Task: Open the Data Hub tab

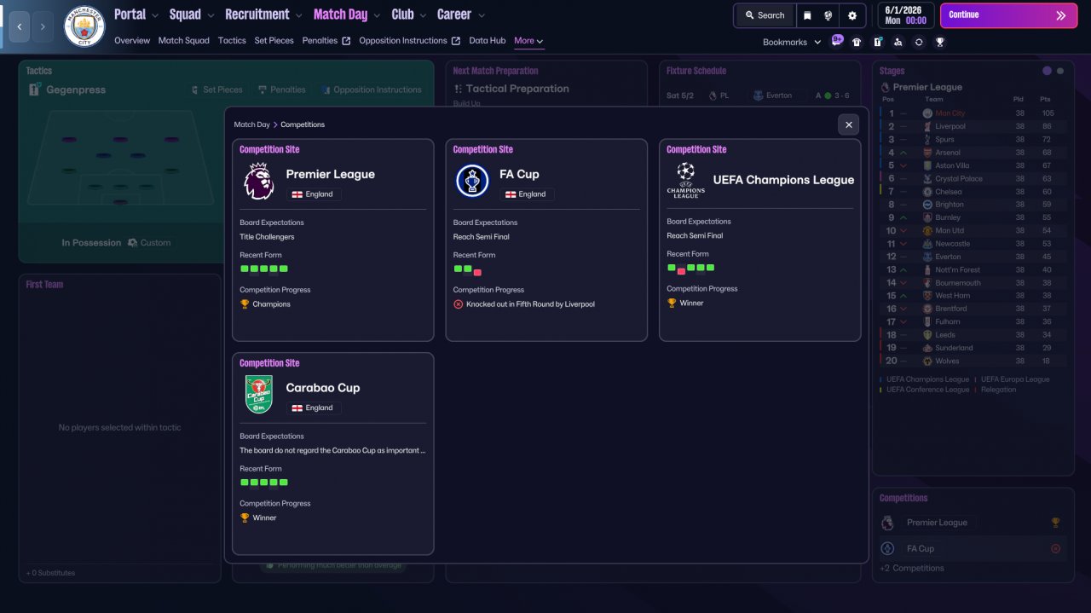Action: pyautogui.click(x=488, y=41)
